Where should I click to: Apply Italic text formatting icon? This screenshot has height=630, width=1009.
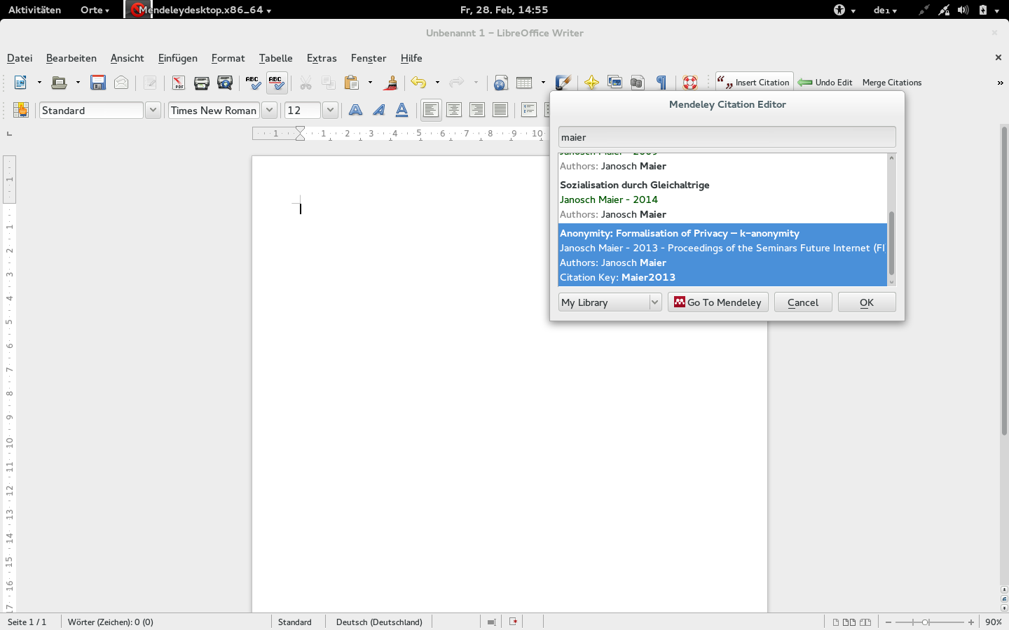pyautogui.click(x=379, y=110)
